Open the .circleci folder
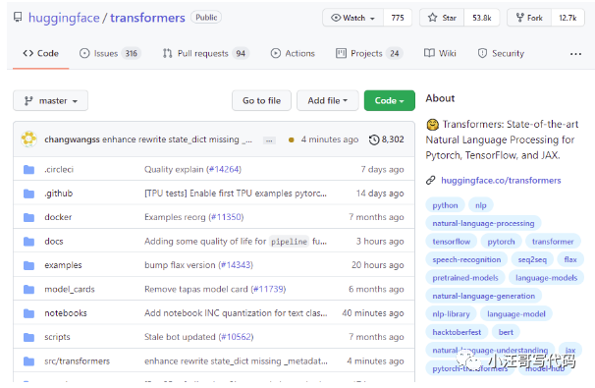Screen dimensions: 595x388 tap(59, 169)
